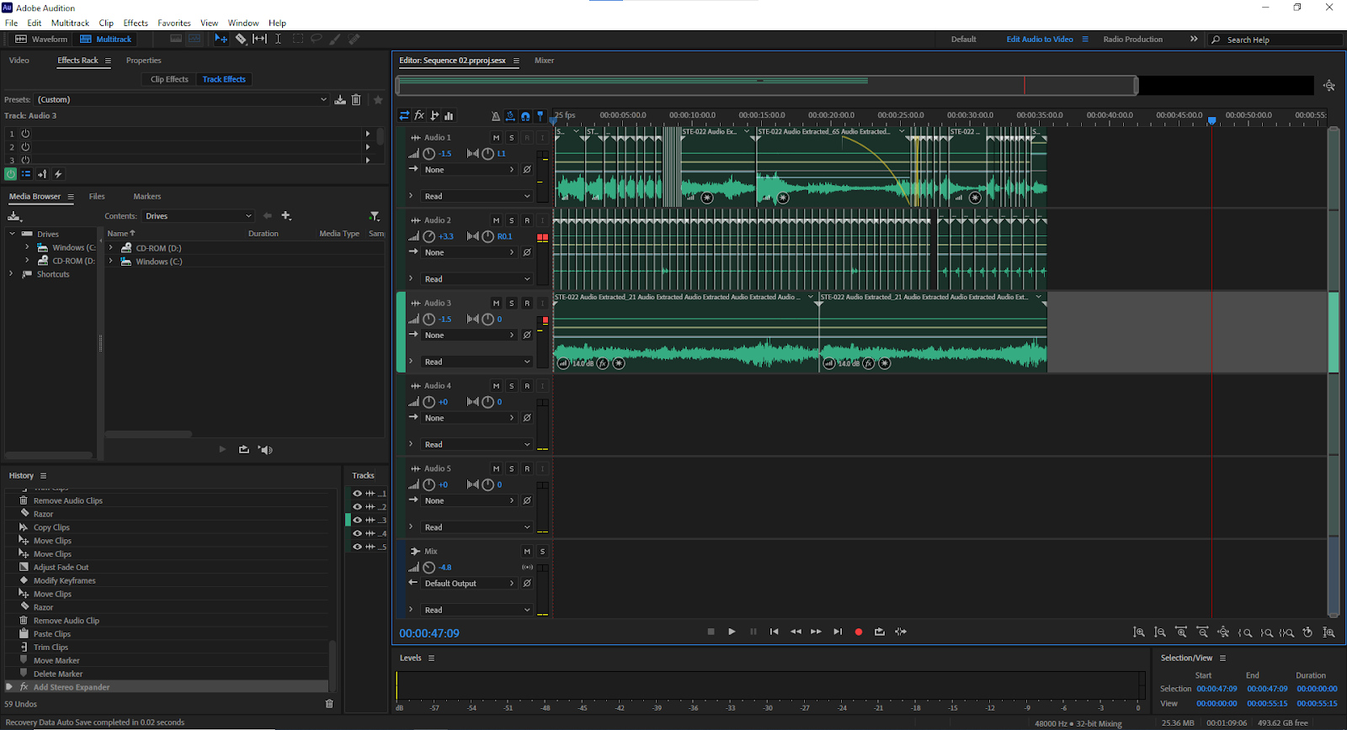This screenshot has height=730, width=1347.
Task: Toggle the metronome
Action: click(496, 116)
